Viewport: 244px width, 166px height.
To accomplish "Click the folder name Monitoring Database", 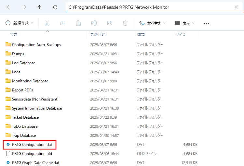I will pyautogui.click(x=30, y=81).
